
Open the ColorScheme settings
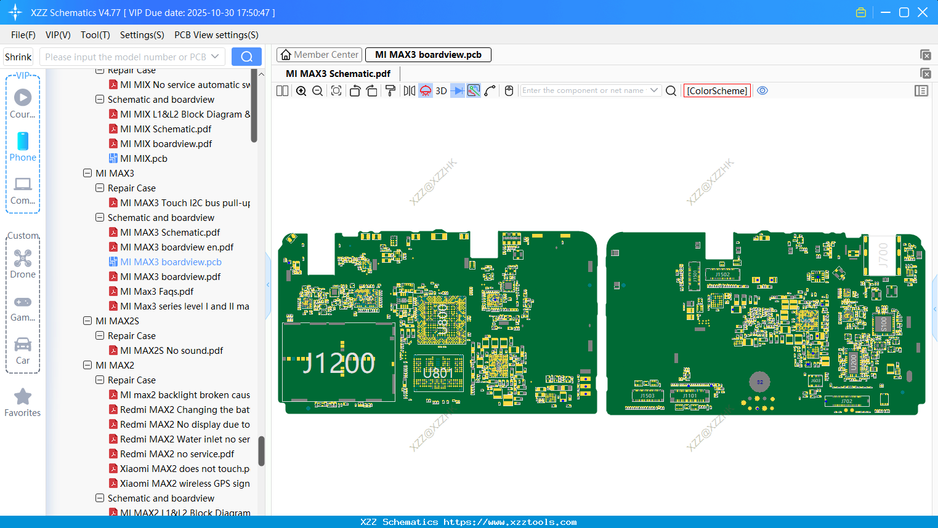tap(718, 90)
